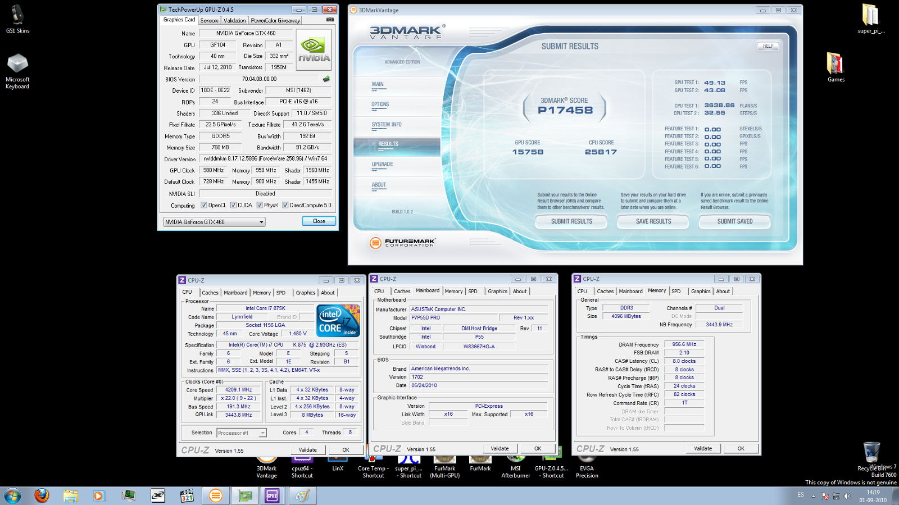Open the Games desktop icon

tap(836, 67)
